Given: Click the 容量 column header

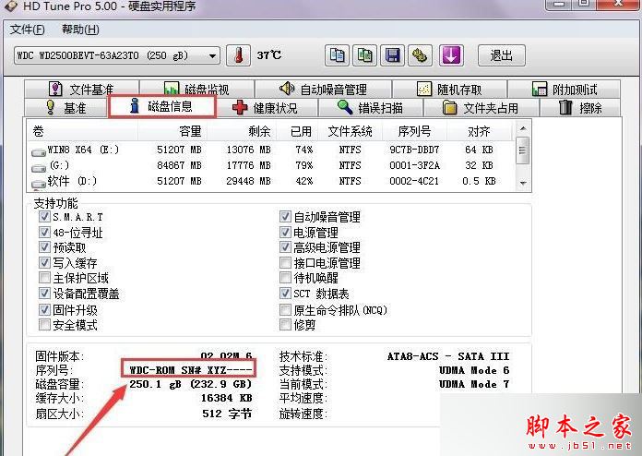Looking at the screenshot, I should pos(172,131).
